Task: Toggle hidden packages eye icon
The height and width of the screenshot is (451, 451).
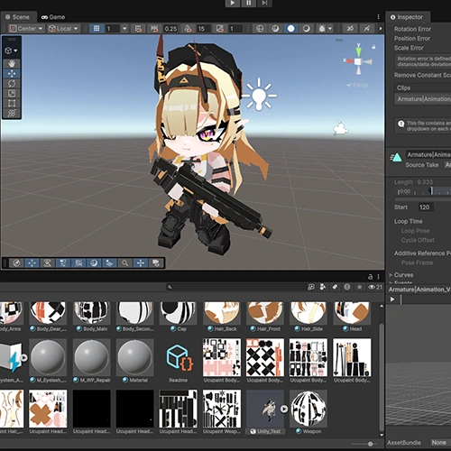Action: coord(375,287)
